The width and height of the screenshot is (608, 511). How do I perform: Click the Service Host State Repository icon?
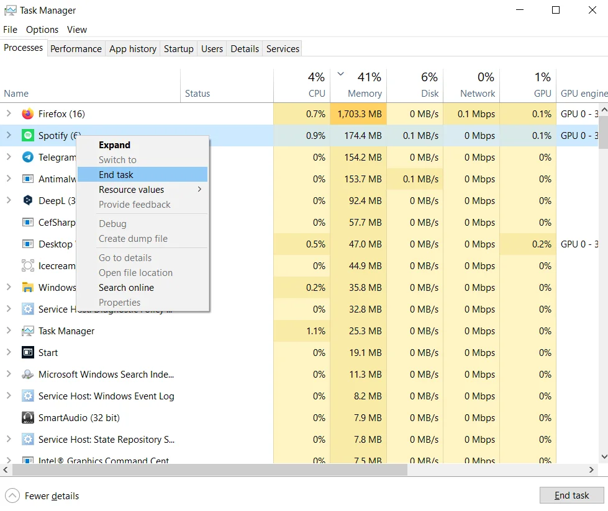coord(27,439)
